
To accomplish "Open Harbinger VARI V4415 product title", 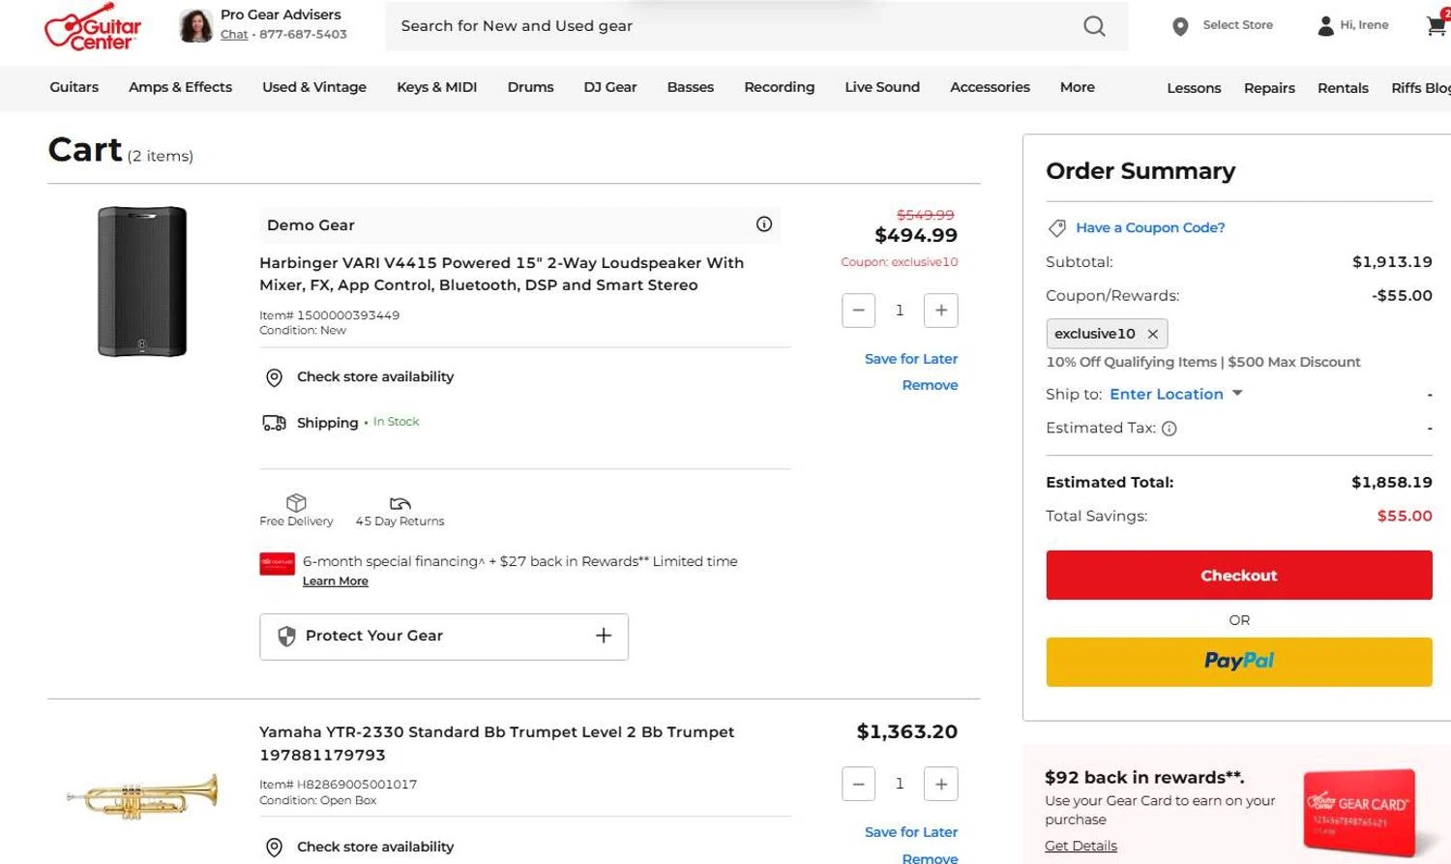I will coord(502,274).
